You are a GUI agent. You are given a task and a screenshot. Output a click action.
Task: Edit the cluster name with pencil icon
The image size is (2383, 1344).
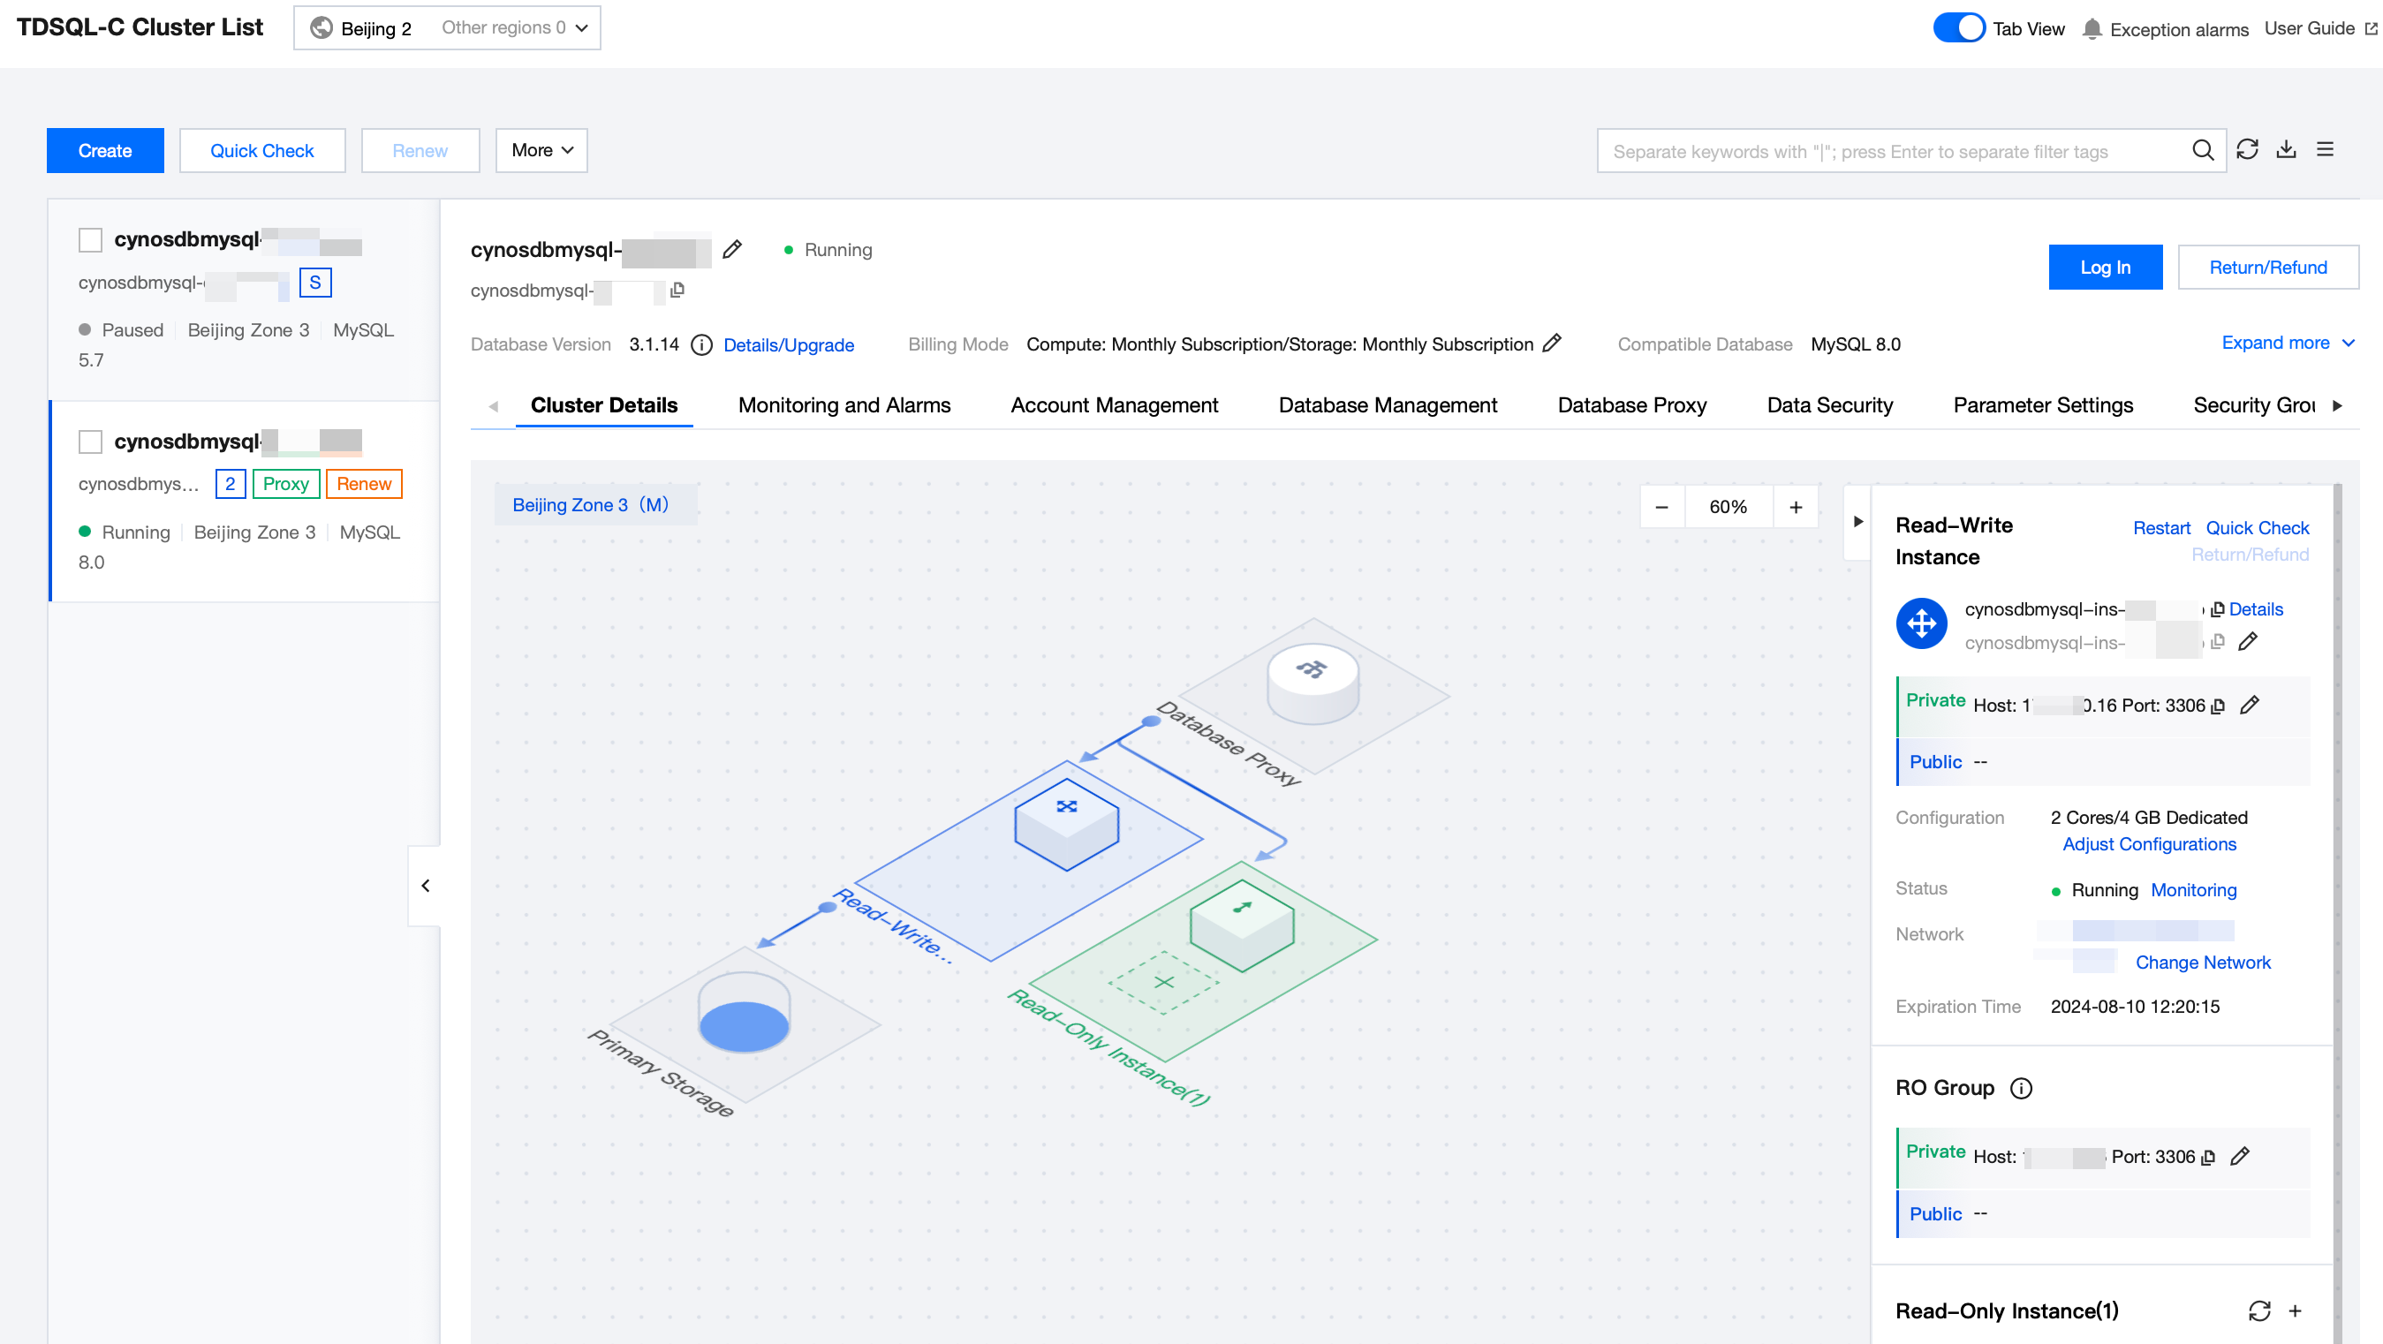731,250
